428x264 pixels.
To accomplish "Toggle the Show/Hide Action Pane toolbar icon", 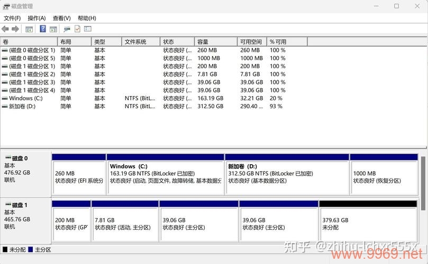I will point(53,29).
